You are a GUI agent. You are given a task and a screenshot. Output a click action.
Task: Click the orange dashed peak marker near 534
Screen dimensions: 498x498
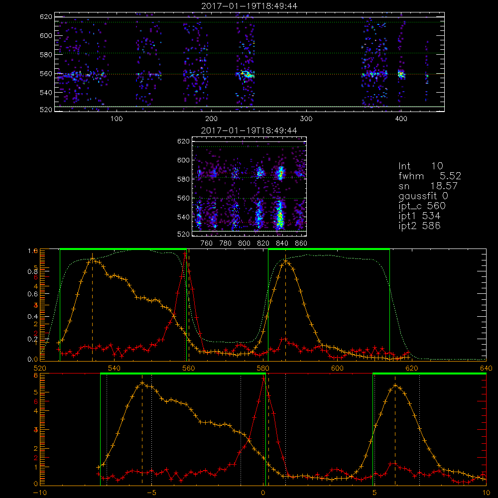click(93, 307)
